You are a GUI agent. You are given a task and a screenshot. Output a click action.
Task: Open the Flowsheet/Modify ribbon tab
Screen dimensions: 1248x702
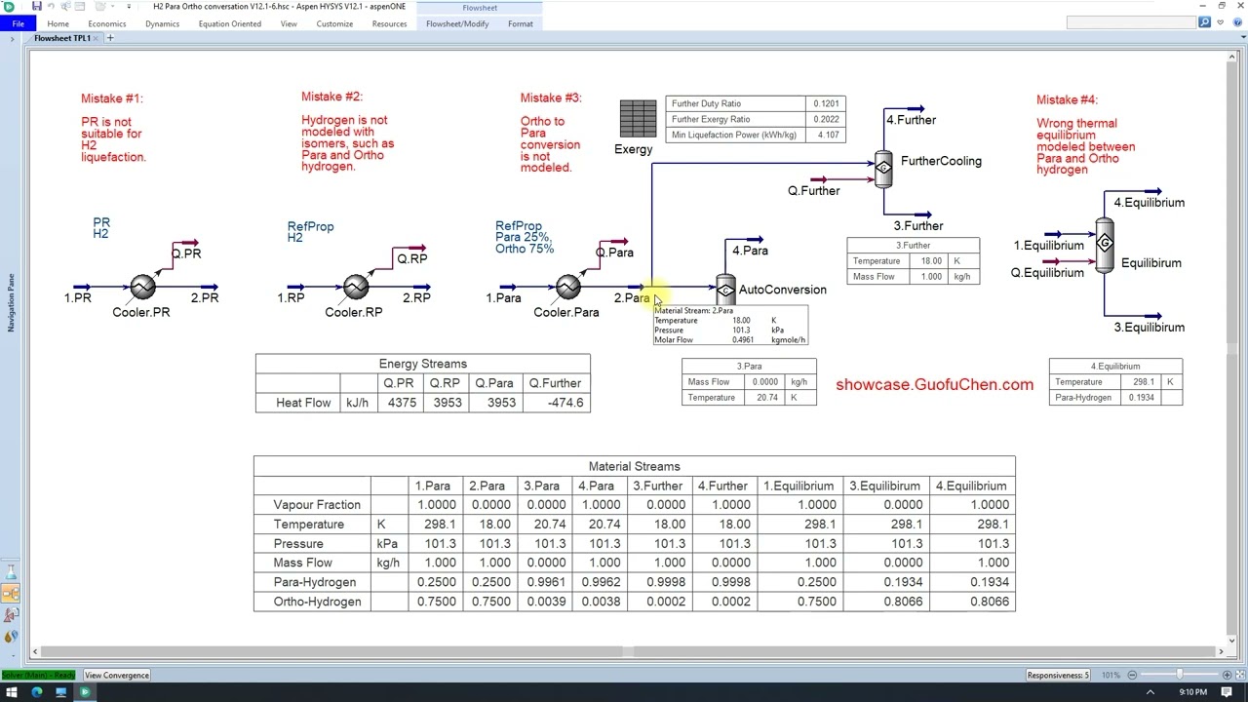[x=457, y=23]
